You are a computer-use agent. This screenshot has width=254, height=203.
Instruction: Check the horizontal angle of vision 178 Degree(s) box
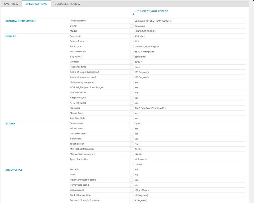point(132,72)
